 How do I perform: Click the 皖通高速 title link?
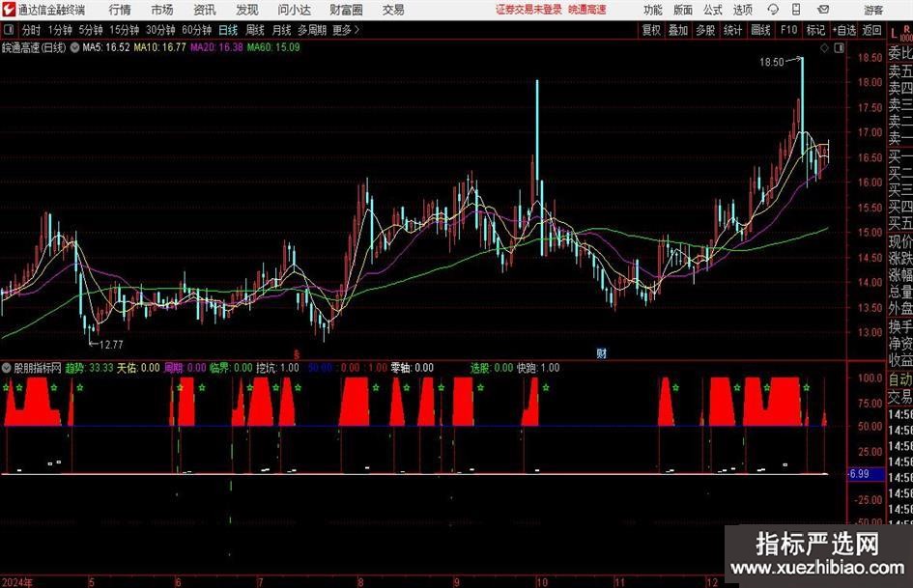pyautogui.click(x=587, y=10)
